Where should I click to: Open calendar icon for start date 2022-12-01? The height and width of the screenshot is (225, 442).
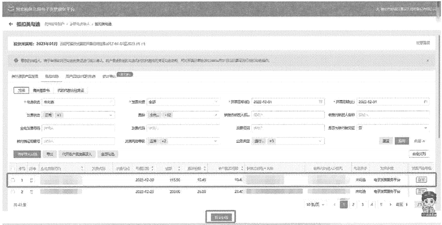(320, 101)
